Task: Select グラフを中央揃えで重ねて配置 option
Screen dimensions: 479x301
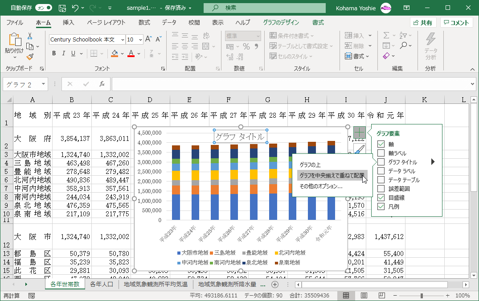Action: click(x=332, y=175)
